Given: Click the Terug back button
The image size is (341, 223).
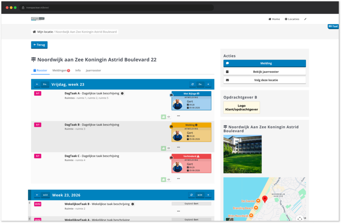Looking at the screenshot, I should pos(39,45).
